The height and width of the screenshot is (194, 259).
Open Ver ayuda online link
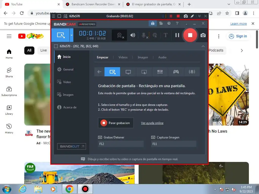152,123
